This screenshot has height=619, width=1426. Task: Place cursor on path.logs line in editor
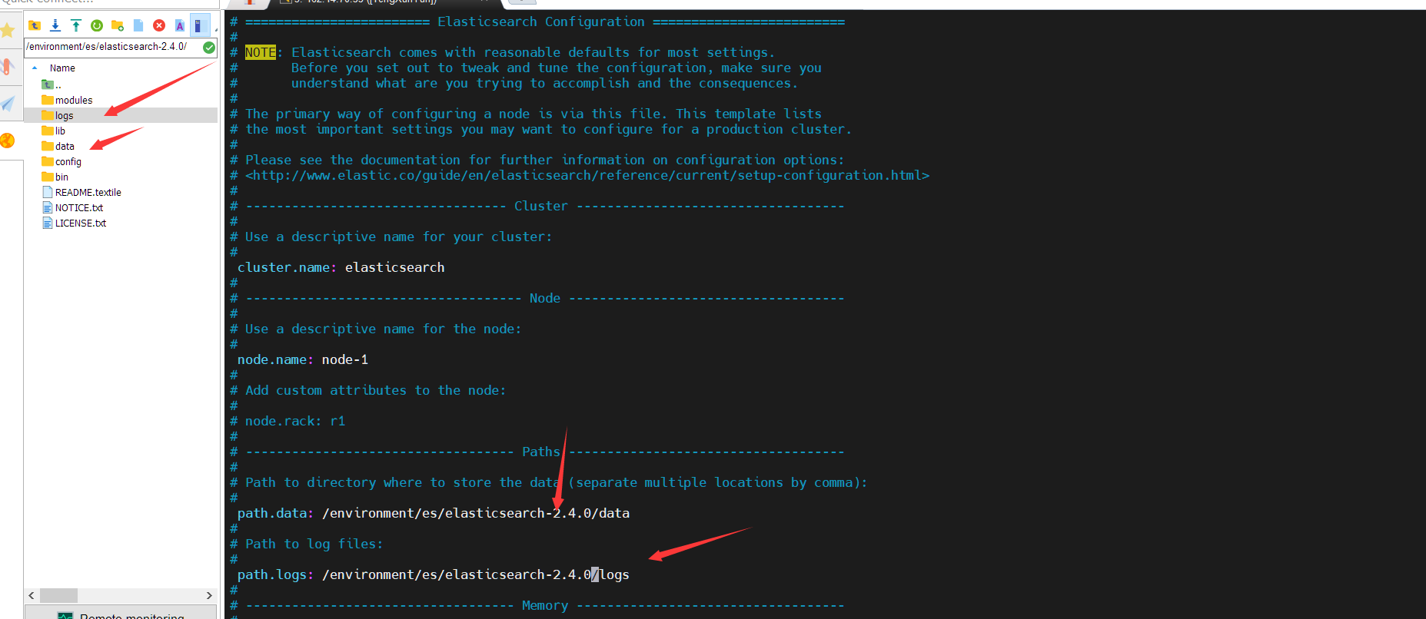434,574
